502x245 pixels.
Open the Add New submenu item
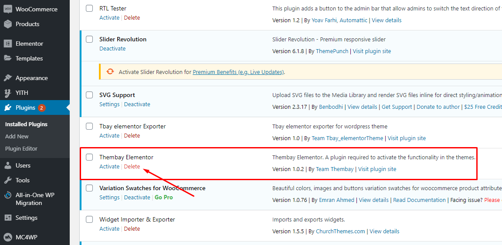pos(17,136)
